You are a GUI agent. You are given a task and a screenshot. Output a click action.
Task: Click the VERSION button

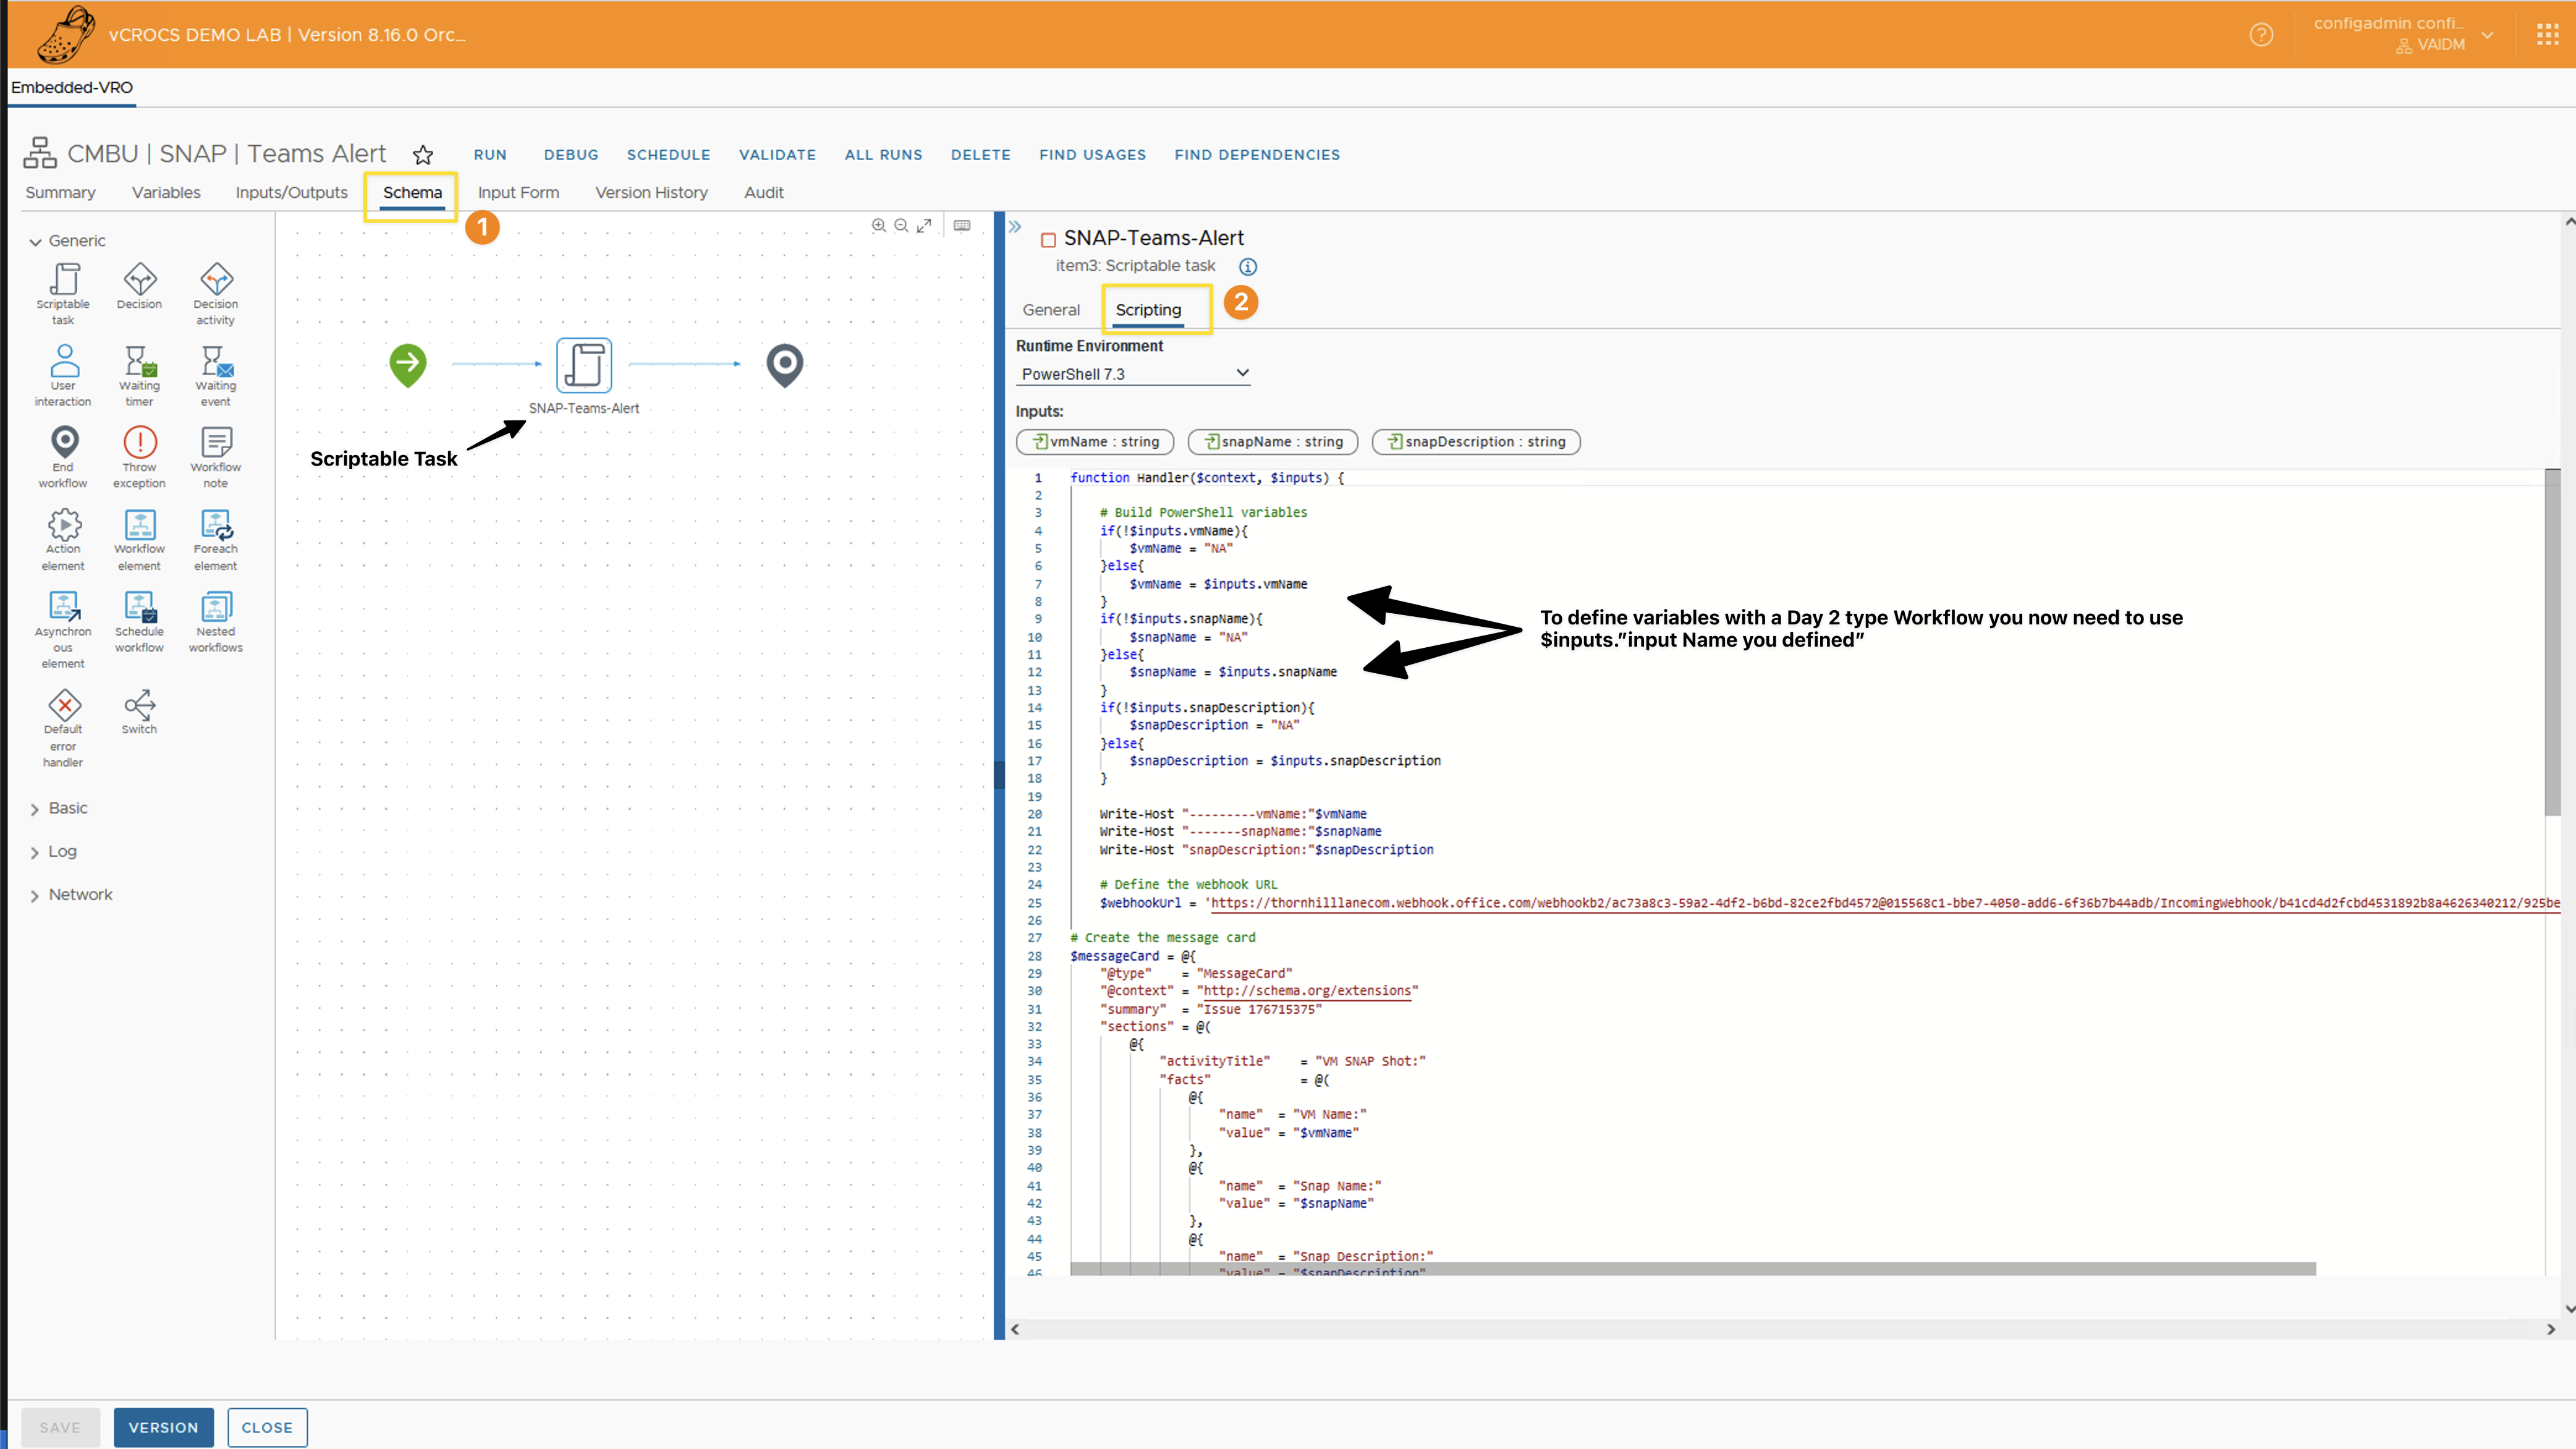click(x=163, y=1427)
